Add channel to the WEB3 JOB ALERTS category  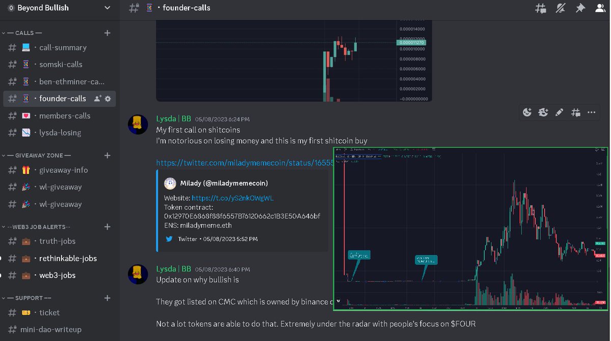pyautogui.click(x=107, y=227)
